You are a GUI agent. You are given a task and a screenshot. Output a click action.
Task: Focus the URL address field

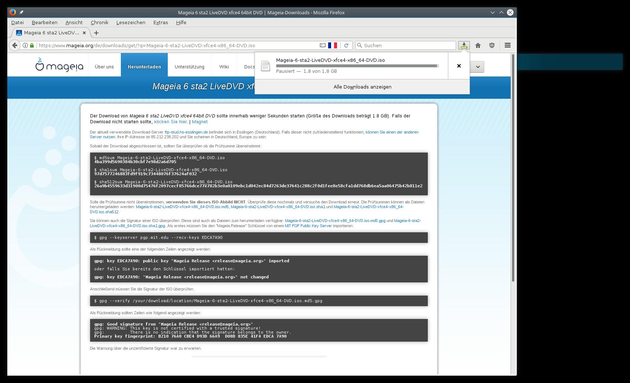pos(176,45)
